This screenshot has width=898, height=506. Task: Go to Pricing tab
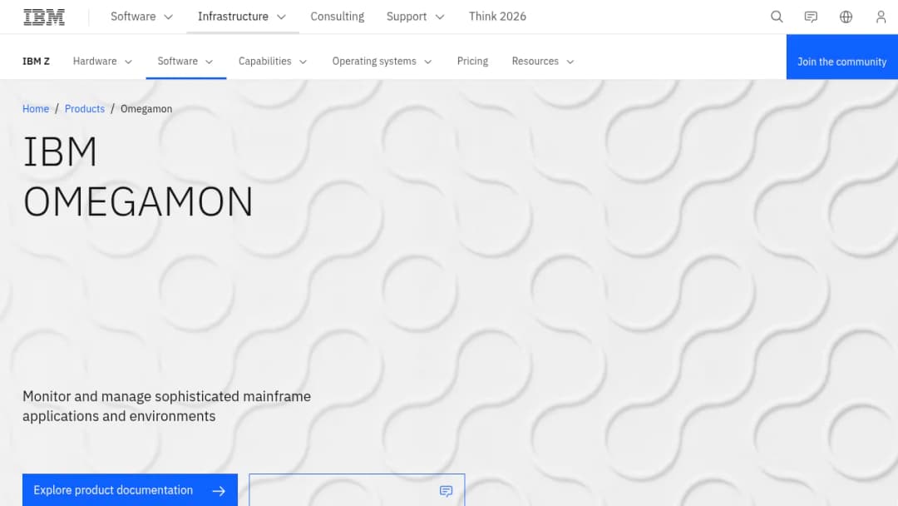pos(472,62)
